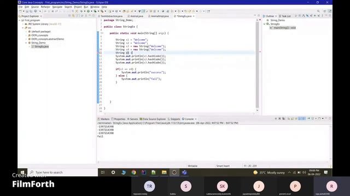Click Remove All Terminated Launches icon

[x=283, y=119]
